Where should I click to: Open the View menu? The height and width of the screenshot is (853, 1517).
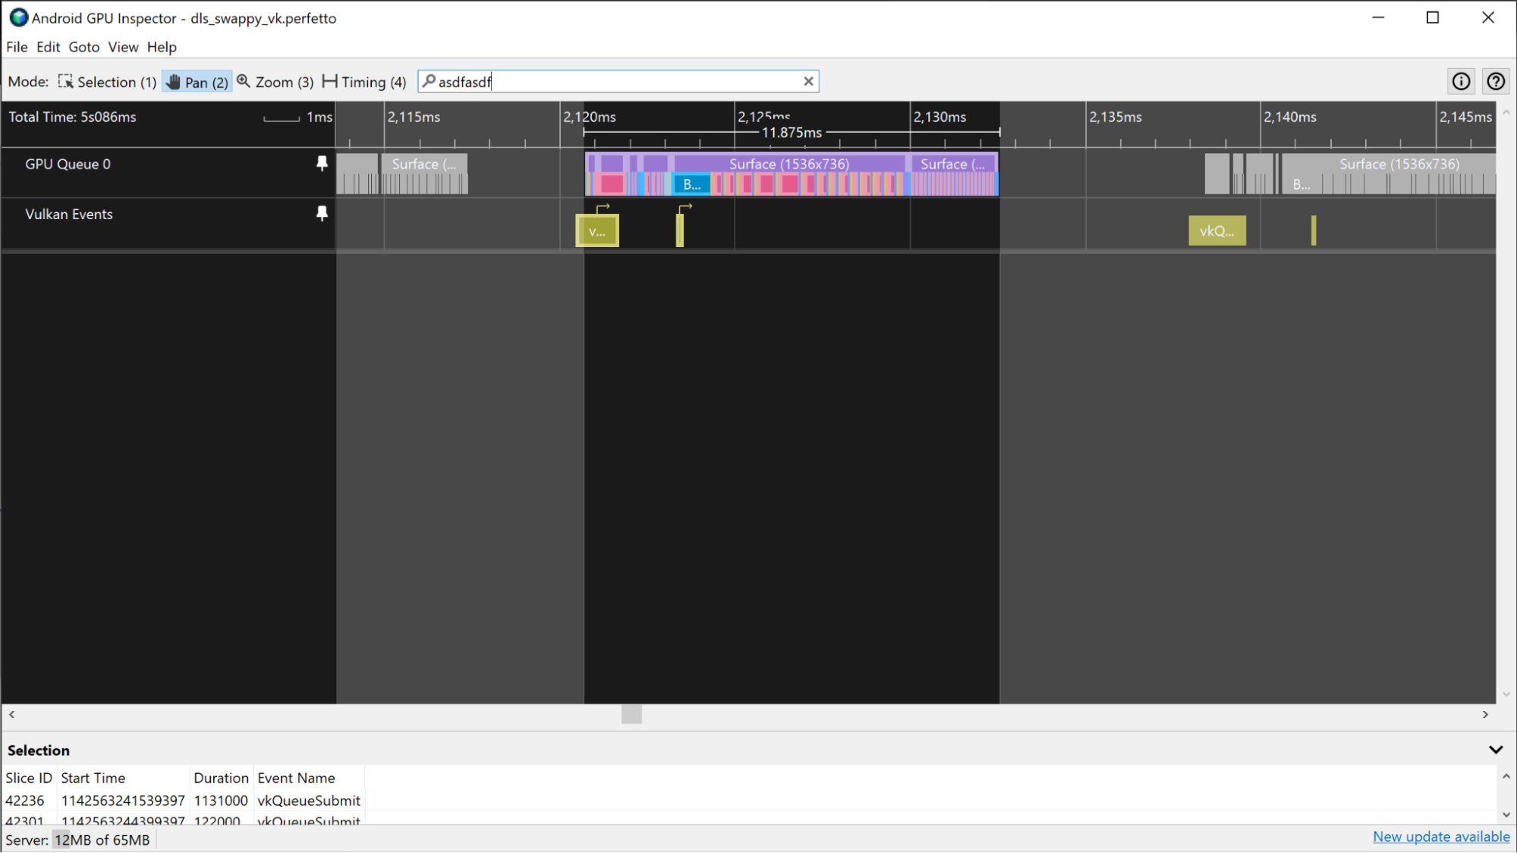(122, 47)
